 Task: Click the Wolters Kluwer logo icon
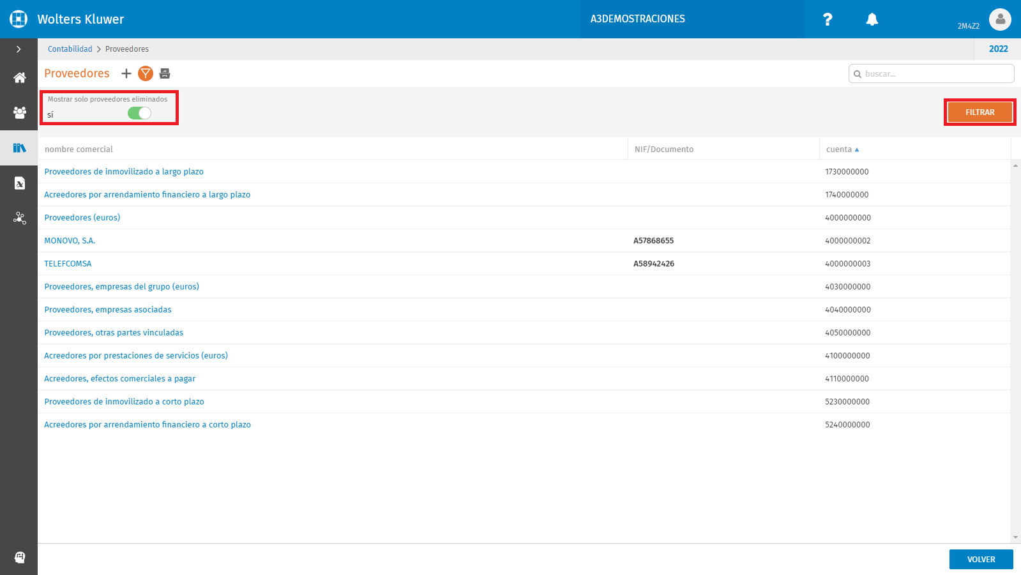click(x=19, y=19)
